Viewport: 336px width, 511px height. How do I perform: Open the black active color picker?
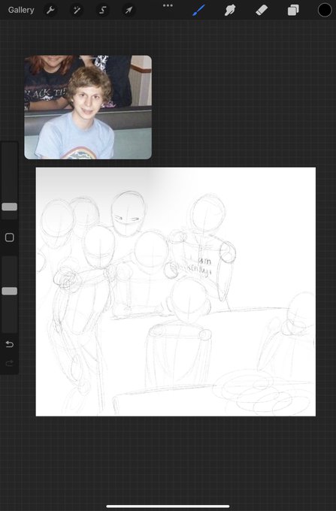click(x=325, y=10)
